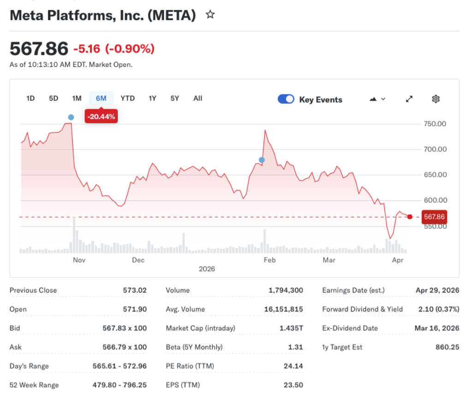Click the 1y Target Est value 860.25
Screen dimensions: 472x401
click(x=447, y=347)
